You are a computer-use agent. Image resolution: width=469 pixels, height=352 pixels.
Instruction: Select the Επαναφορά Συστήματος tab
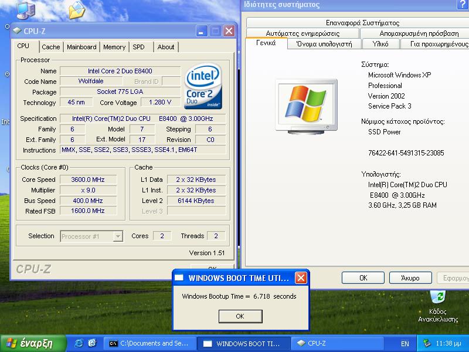tap(358, 23)
